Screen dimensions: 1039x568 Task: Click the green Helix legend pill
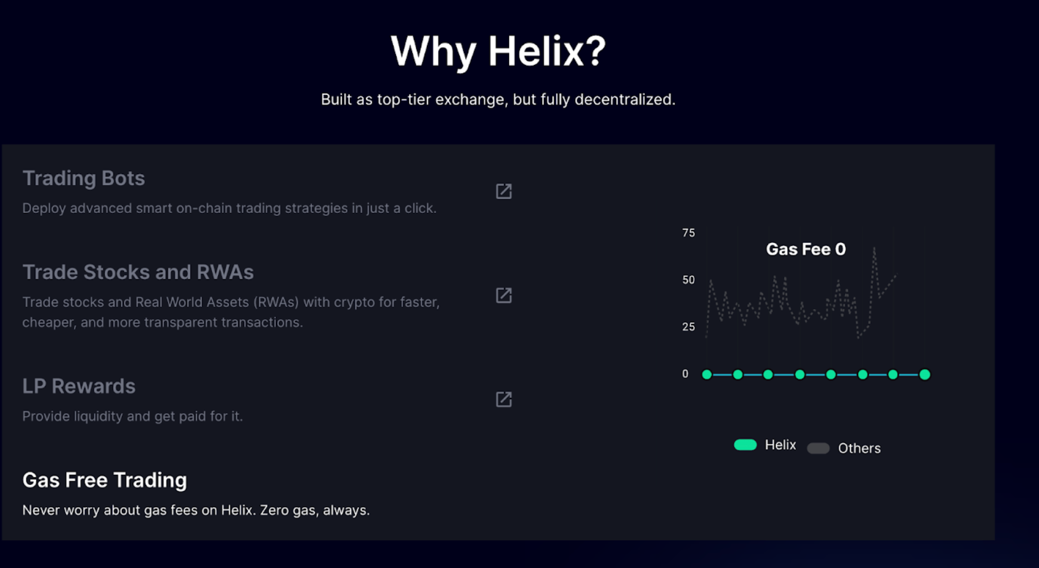pyautogui.click(x=745, y=445)
